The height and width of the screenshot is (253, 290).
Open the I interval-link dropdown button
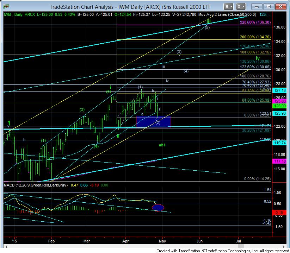[241, 7]
